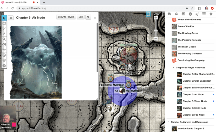Open The Howling Caves journal entry
Viewport: 216px width, 132px height.
point(188,33)
